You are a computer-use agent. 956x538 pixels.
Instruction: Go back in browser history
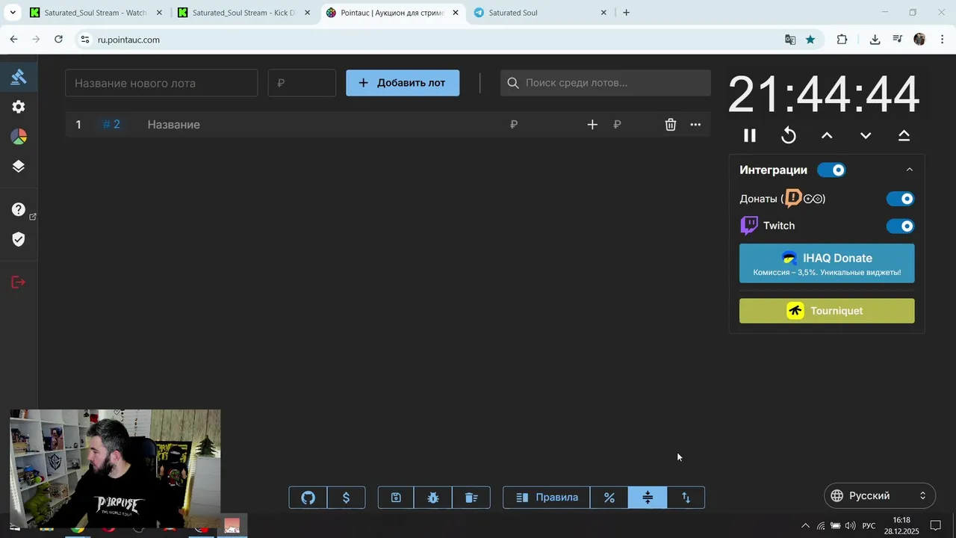tap(13, 40)
